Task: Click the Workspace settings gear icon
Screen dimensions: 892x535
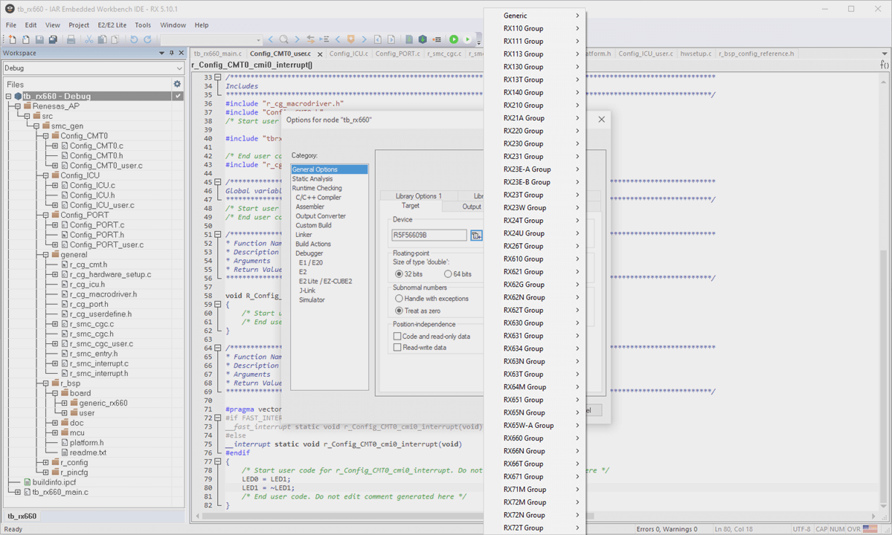Action: [x=177, y=84]
